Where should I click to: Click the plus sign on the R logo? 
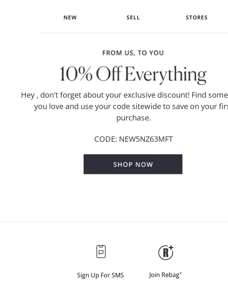click(x=171, y=248)
